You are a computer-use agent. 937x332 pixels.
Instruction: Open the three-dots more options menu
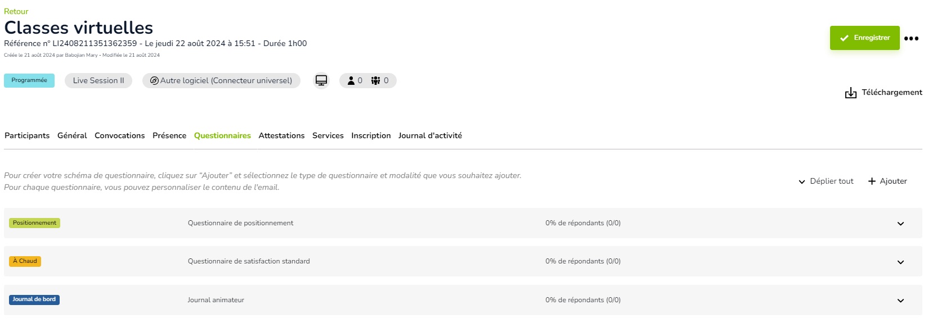(911, 38)
